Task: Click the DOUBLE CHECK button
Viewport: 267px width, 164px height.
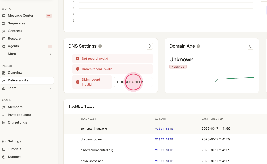Action: 133,82
